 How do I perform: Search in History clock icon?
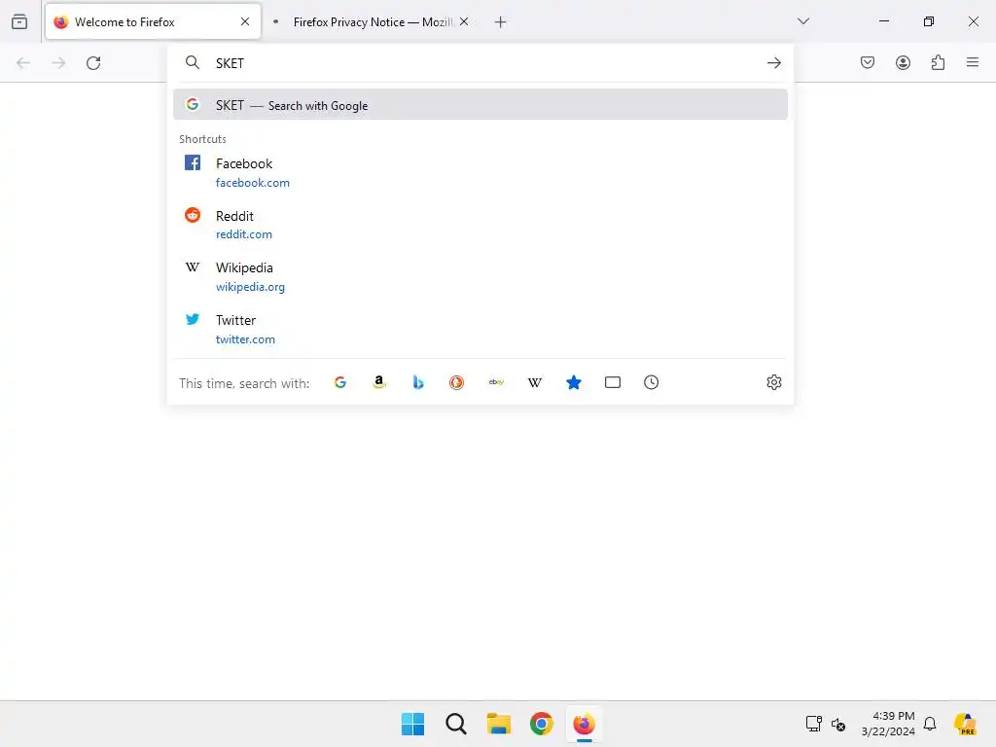tap(651, 382)
